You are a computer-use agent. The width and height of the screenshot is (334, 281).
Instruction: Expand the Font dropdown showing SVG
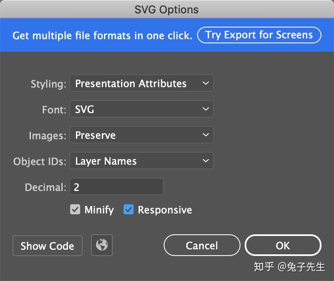point(141,109)
